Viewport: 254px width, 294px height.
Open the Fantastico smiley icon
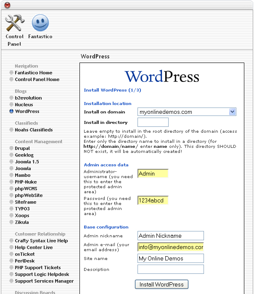40,23
